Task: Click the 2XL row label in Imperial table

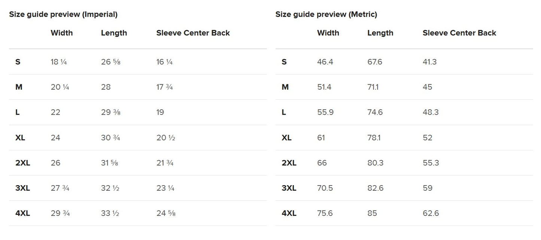Action: click(x=23, y=163)
